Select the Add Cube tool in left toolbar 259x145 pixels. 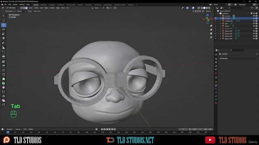pyautogui.click(x=4, y=52)
